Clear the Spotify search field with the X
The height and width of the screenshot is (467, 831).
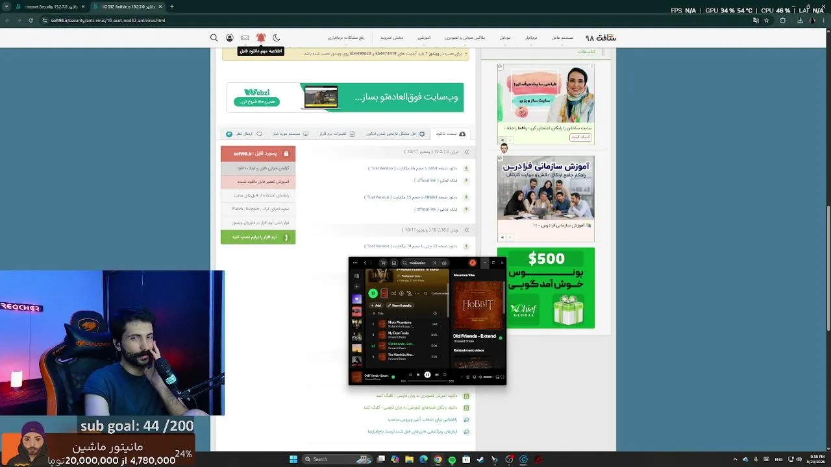pos(434,263)
